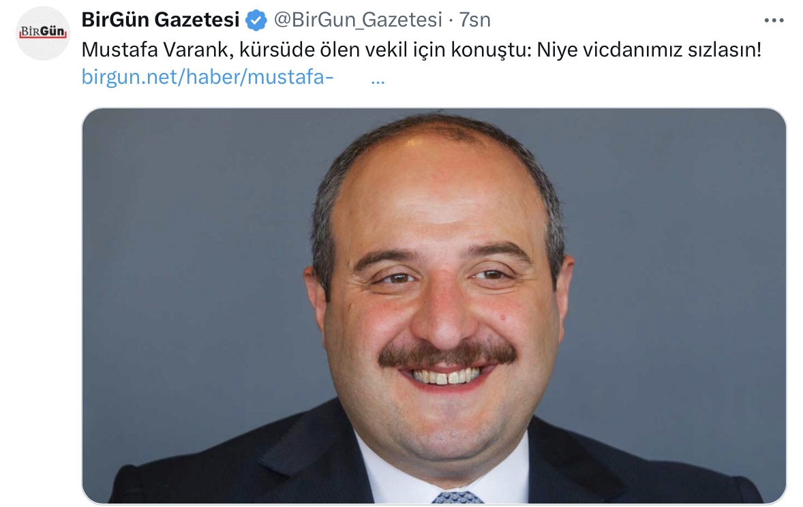
Task: Open the @BirGun_Gazetesi handle profile
Action: (x=358, y=20)
